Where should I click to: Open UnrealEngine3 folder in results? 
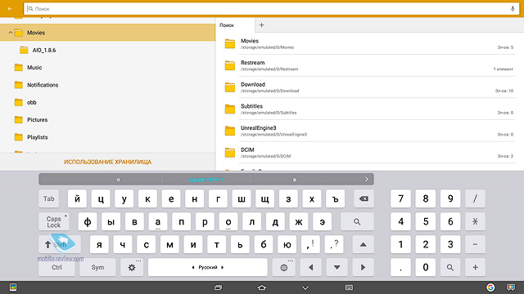pos(369,131)
